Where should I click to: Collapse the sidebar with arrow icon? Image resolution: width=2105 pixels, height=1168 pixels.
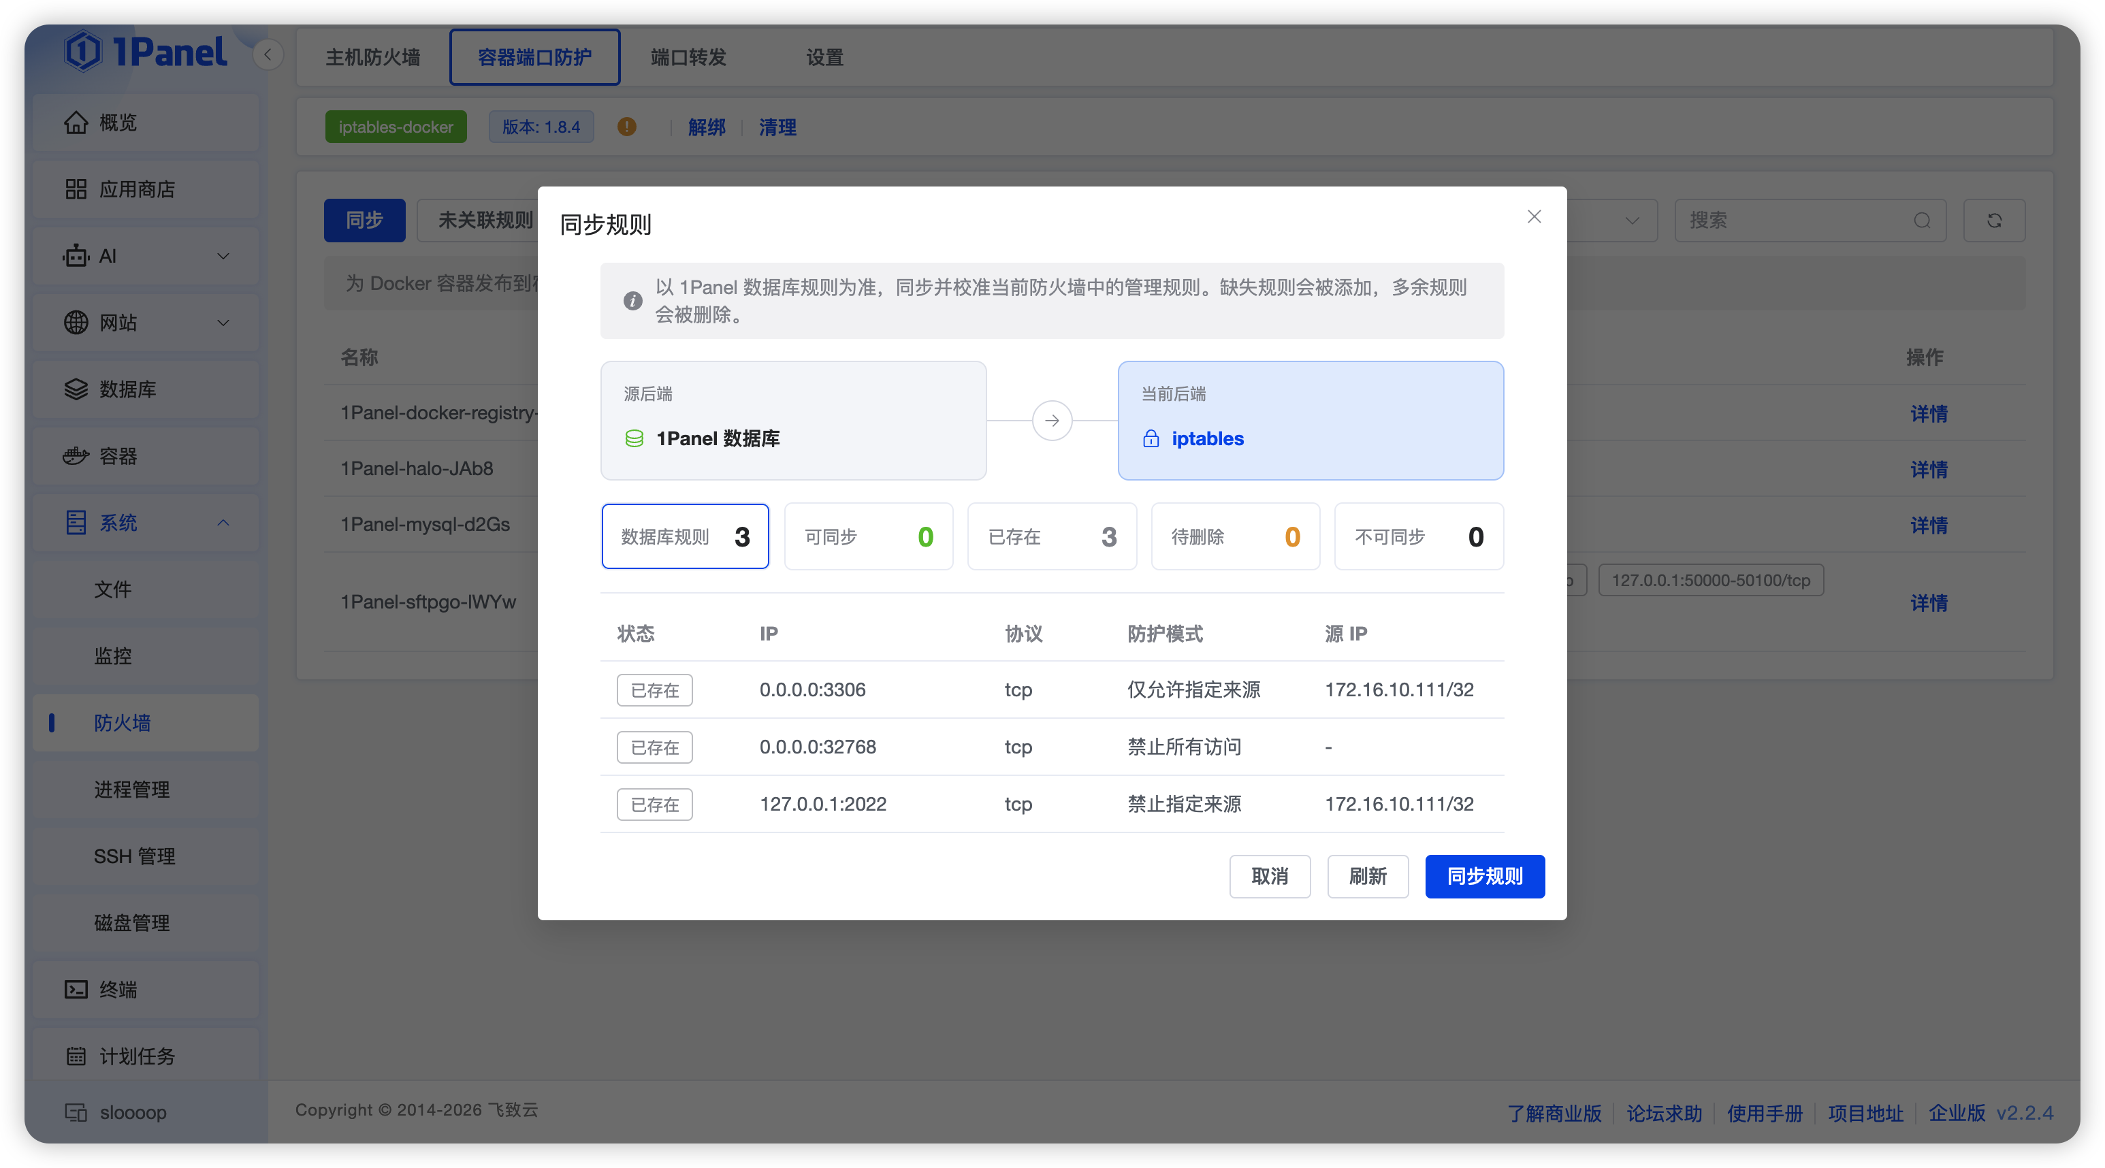pos(268,54)
